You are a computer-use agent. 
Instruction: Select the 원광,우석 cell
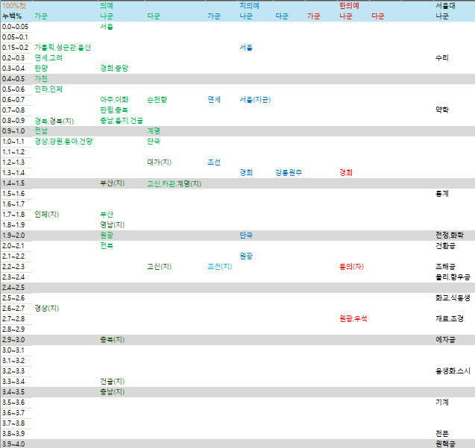click(353, 318)
